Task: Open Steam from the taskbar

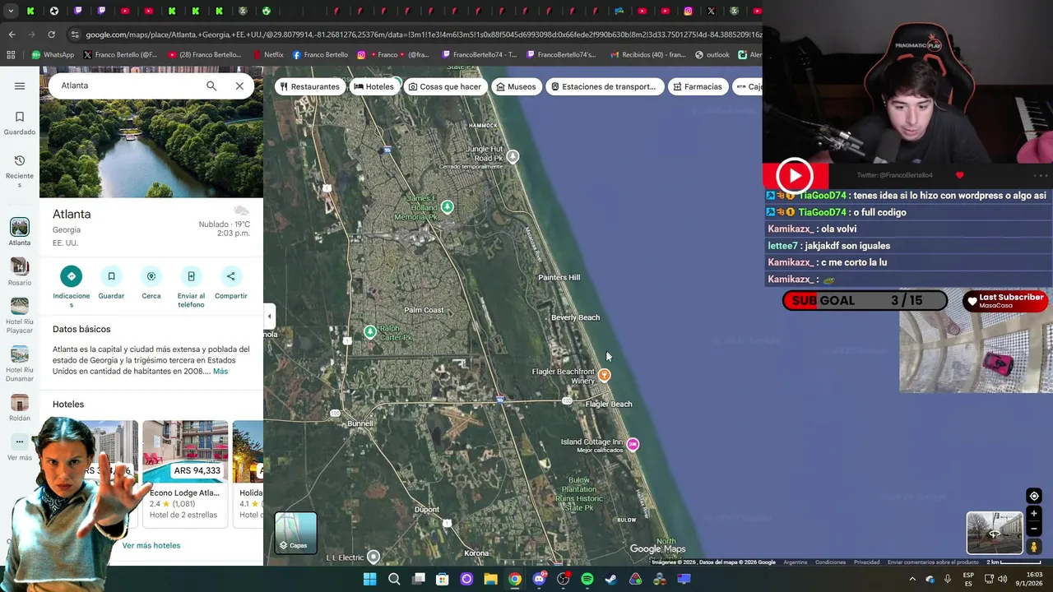Action: (x=611, y=579)
